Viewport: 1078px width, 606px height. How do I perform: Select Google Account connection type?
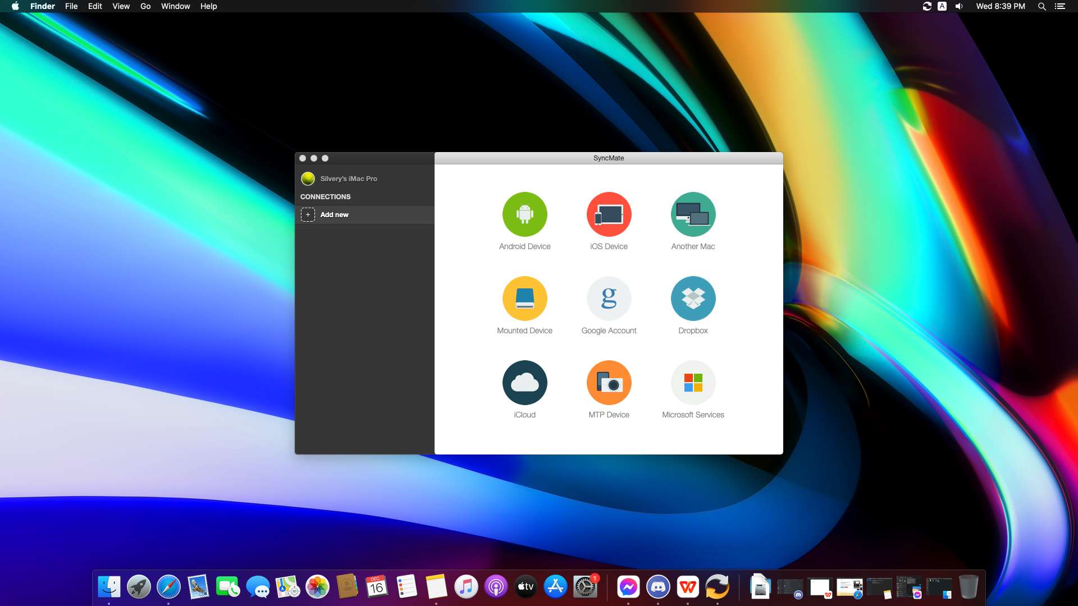click(x=609, y=298)
